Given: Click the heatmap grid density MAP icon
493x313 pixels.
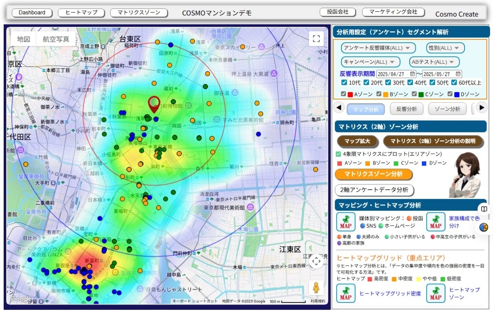Looking at the screenshot, I should click(346, 293).
